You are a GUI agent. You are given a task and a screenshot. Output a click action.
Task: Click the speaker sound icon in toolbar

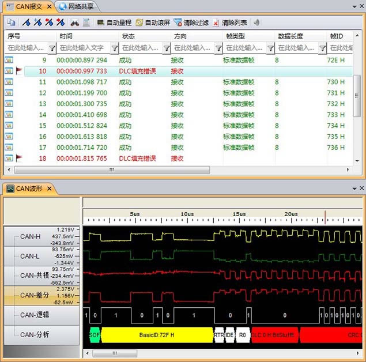coord(256,23)
